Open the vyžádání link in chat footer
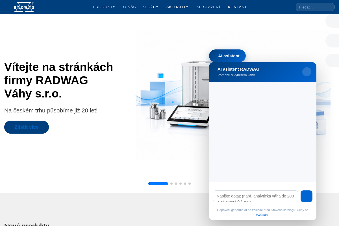The width and height of the screenshot is (339, 226). [262, 215]
